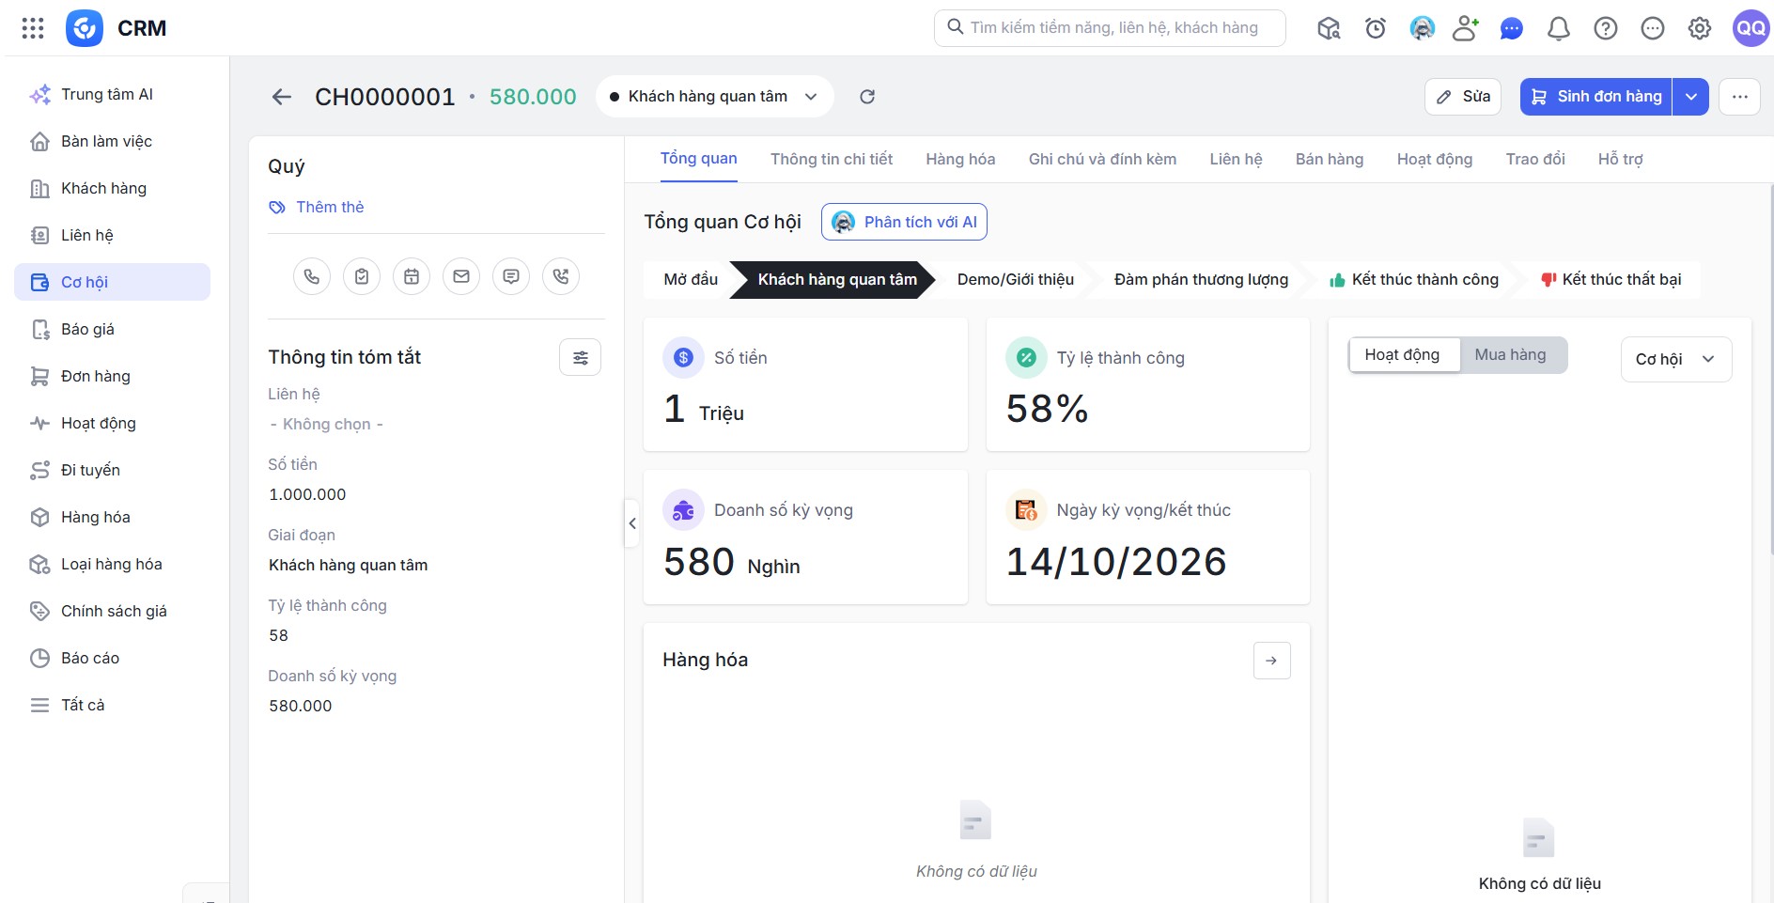Open Khách hàng in sidebar

point(113,188)
